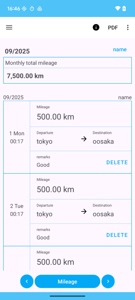Image resolution: width=135 pixels, height=300 pixels.
Task: Tap the Wi-Fi status icon
Action: 118,8
